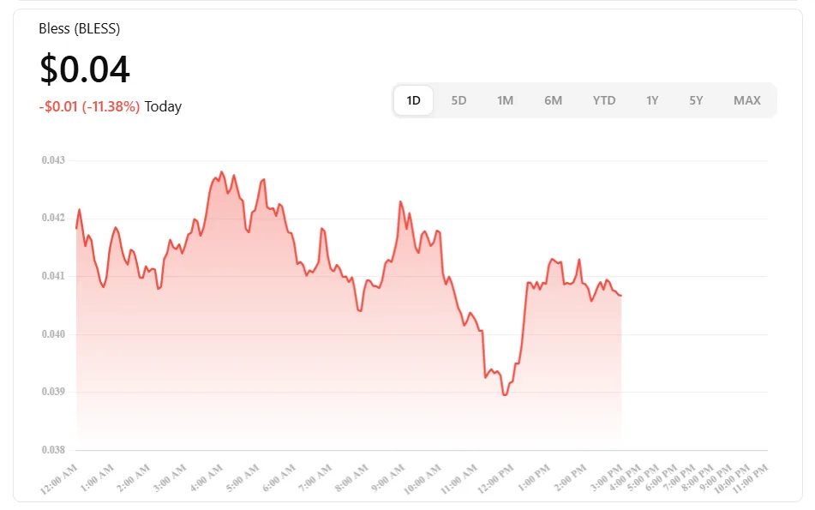Image resolution: width=815 pixels, height=510 pixels.
Task: Show the 1M price chart
Action: pyautogui.click(x=505, y=100)
